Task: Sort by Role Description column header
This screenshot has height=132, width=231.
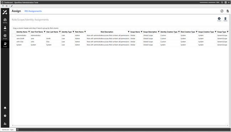Action: (x=107, y=32)
